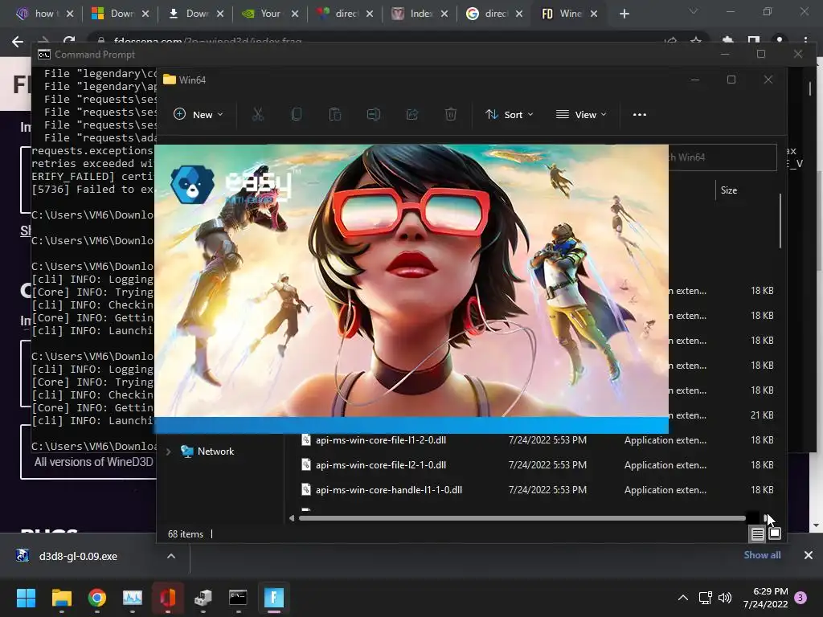Switch to the second 'Down' download tab
The image size is (823, 617).
(x=194, y=14)
